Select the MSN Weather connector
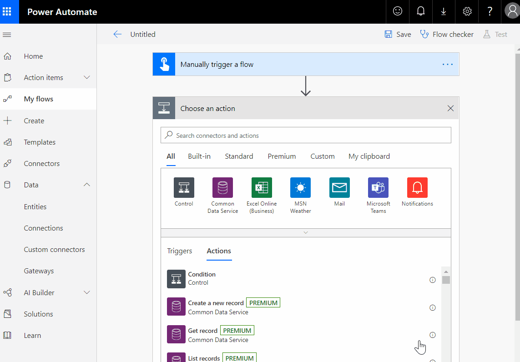Viewport: 520px width, 362px height. pyautogui.click(x=300, y=188)
